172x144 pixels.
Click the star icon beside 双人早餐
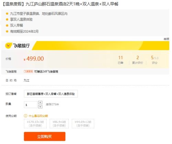(x=7, y=25)
